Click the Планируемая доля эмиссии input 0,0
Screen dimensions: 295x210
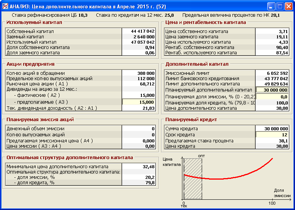(272, 97)
